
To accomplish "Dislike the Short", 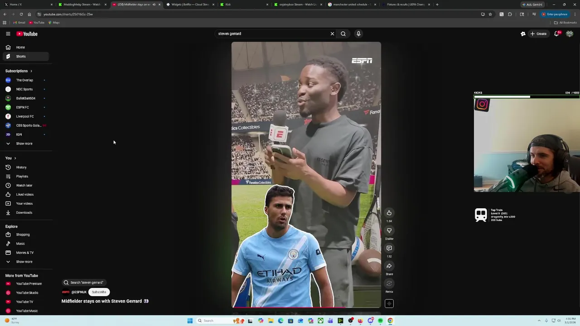I will pos(389,230).
